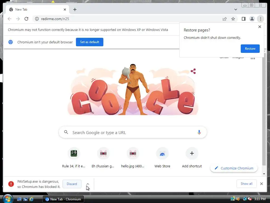Image resolution: width=270 pixels, height=203 pixels.
Task: Click the back navigation arrow
Action: pos(9,19)
